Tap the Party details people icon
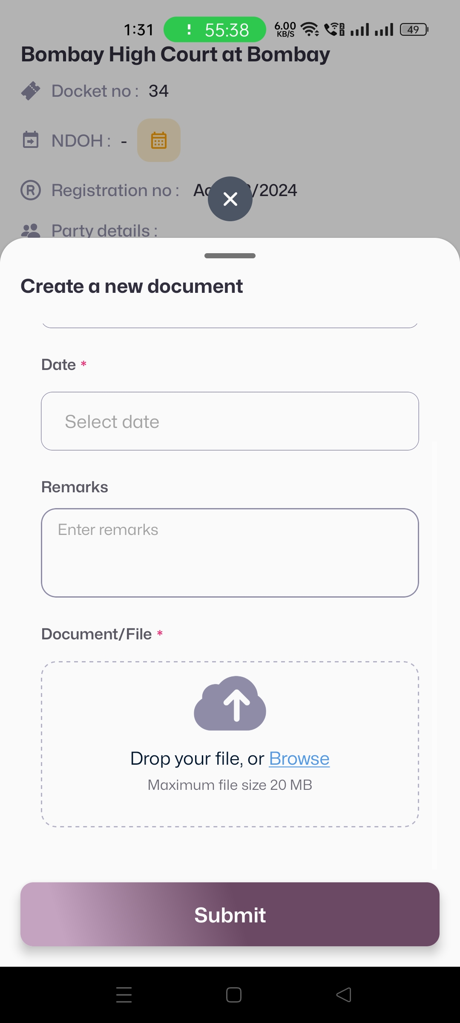The height and width of the screenshot is (1023, 460). [31, 231]
